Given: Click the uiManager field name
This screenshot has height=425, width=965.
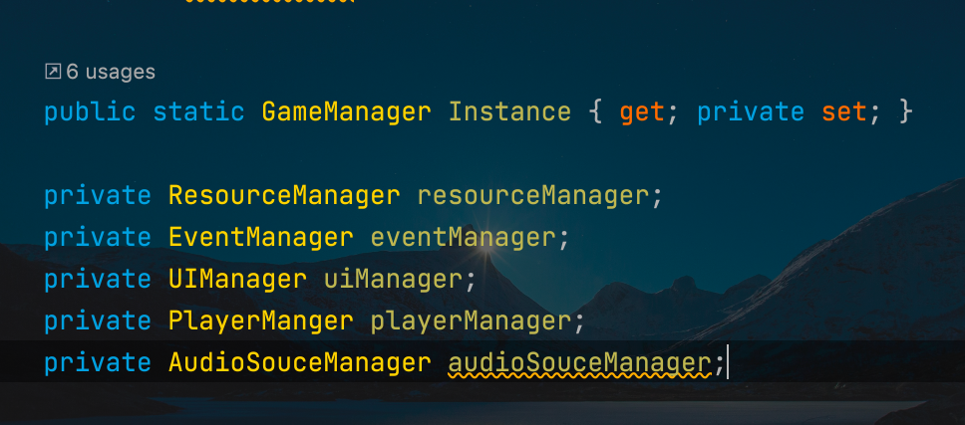Looking at the screenshot, I should pos(393,280).
